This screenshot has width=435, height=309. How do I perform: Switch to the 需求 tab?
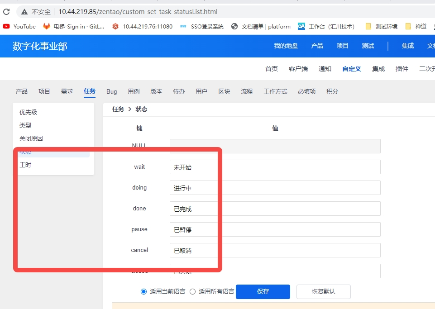[x=67, y=91]
